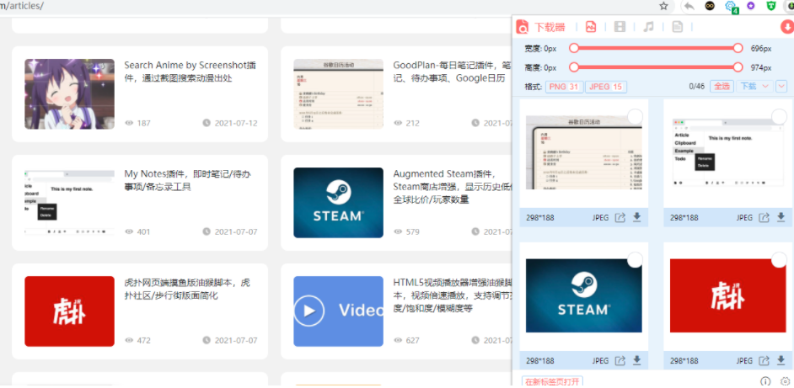Open the green shield T extension
Screen dimensions: 794x388
(770, 6)
